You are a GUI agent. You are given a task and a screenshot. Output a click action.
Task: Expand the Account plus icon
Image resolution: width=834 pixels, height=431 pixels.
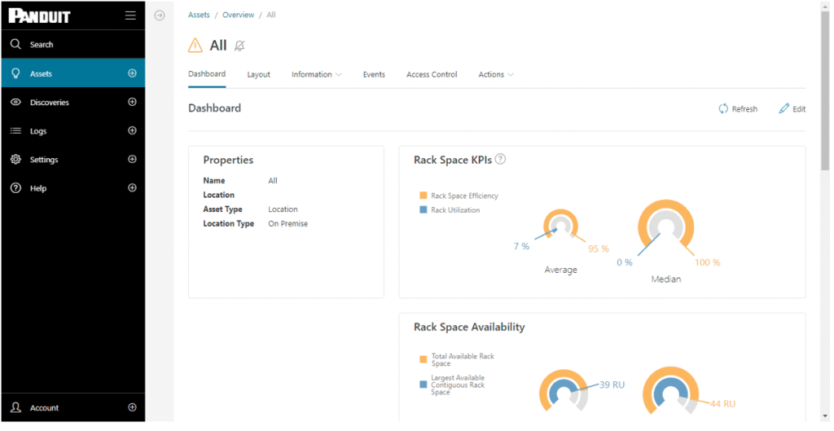(x=132, y=407)
